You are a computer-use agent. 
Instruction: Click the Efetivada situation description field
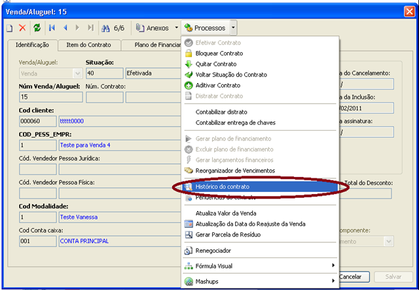point(154,73)
